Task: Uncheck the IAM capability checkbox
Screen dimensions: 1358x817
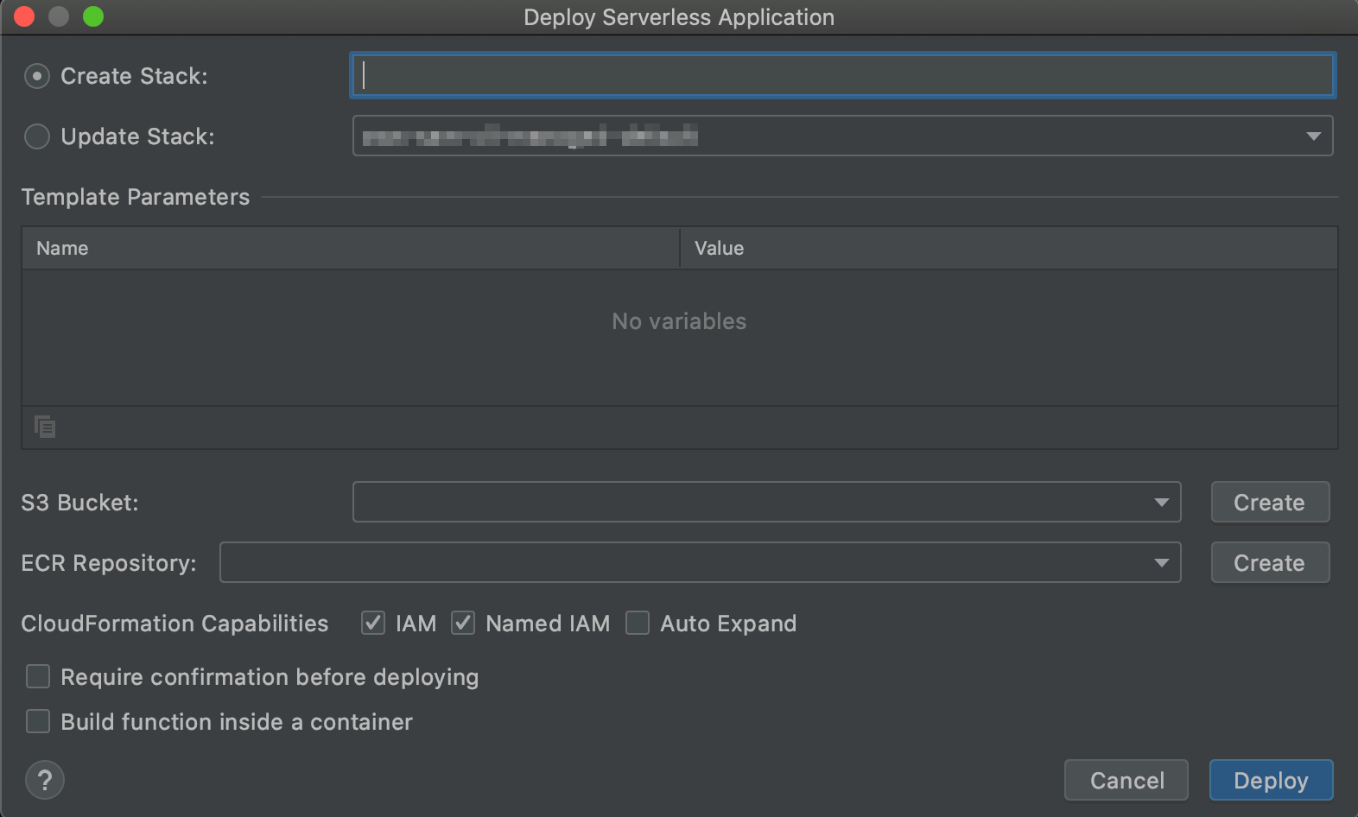Action: [373, 623]
